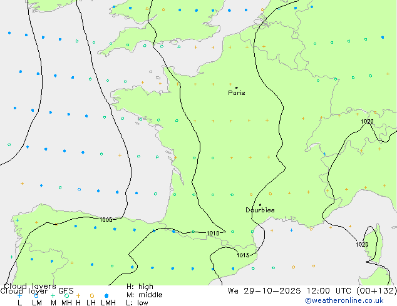The image size is (397, 306).
Task: Select the Dourbies city label
Action: [x=260, y=210]
